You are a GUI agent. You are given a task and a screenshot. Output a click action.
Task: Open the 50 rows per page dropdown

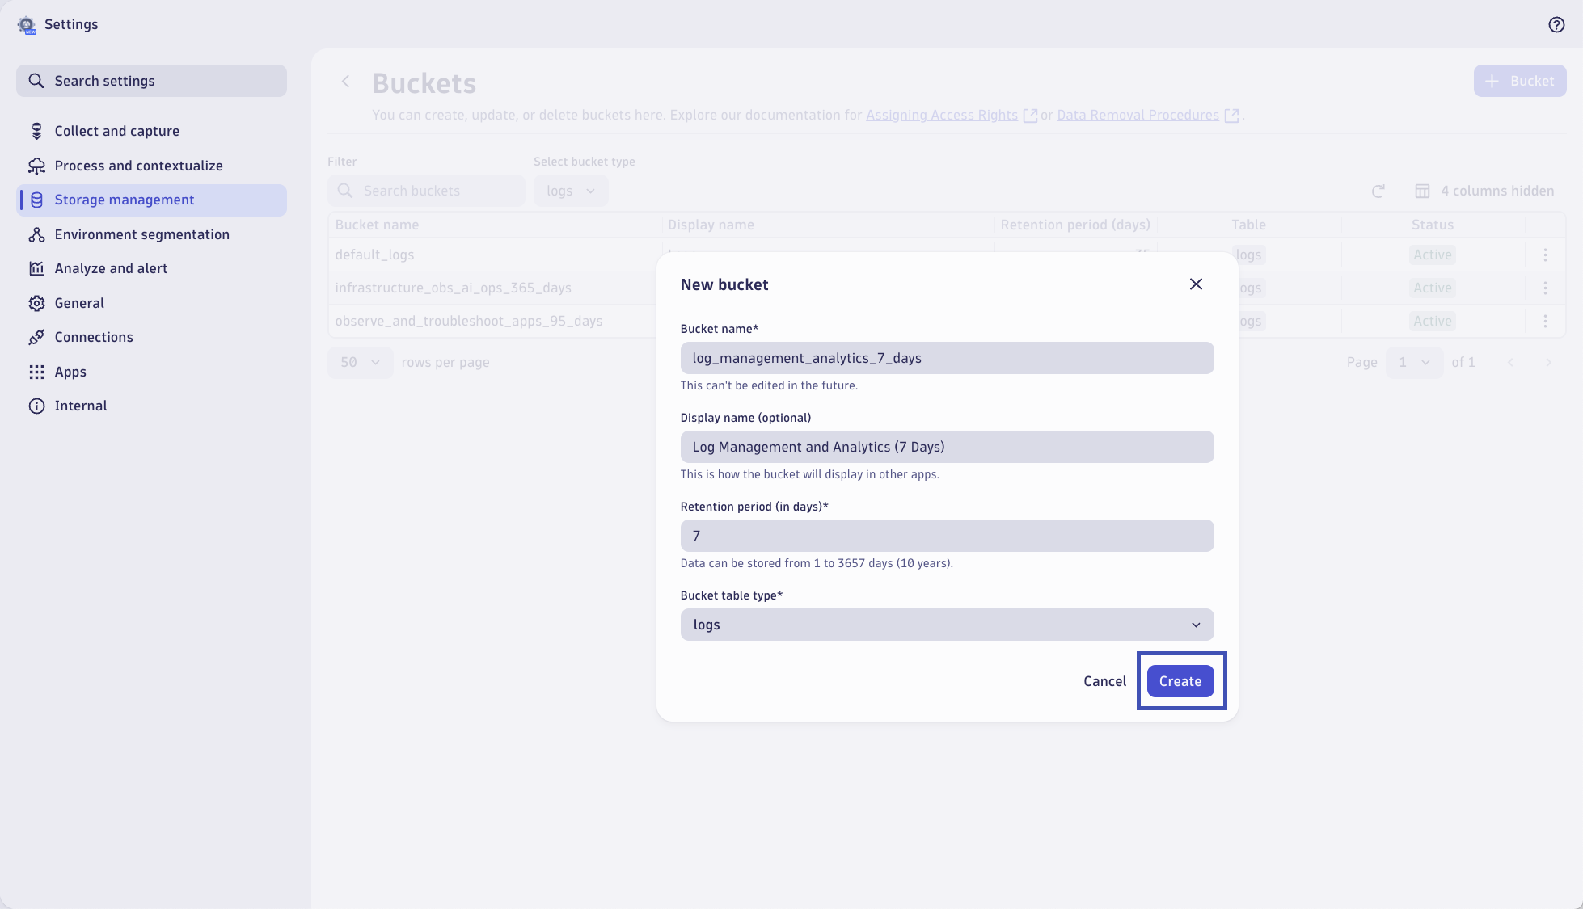pos(361,363)
